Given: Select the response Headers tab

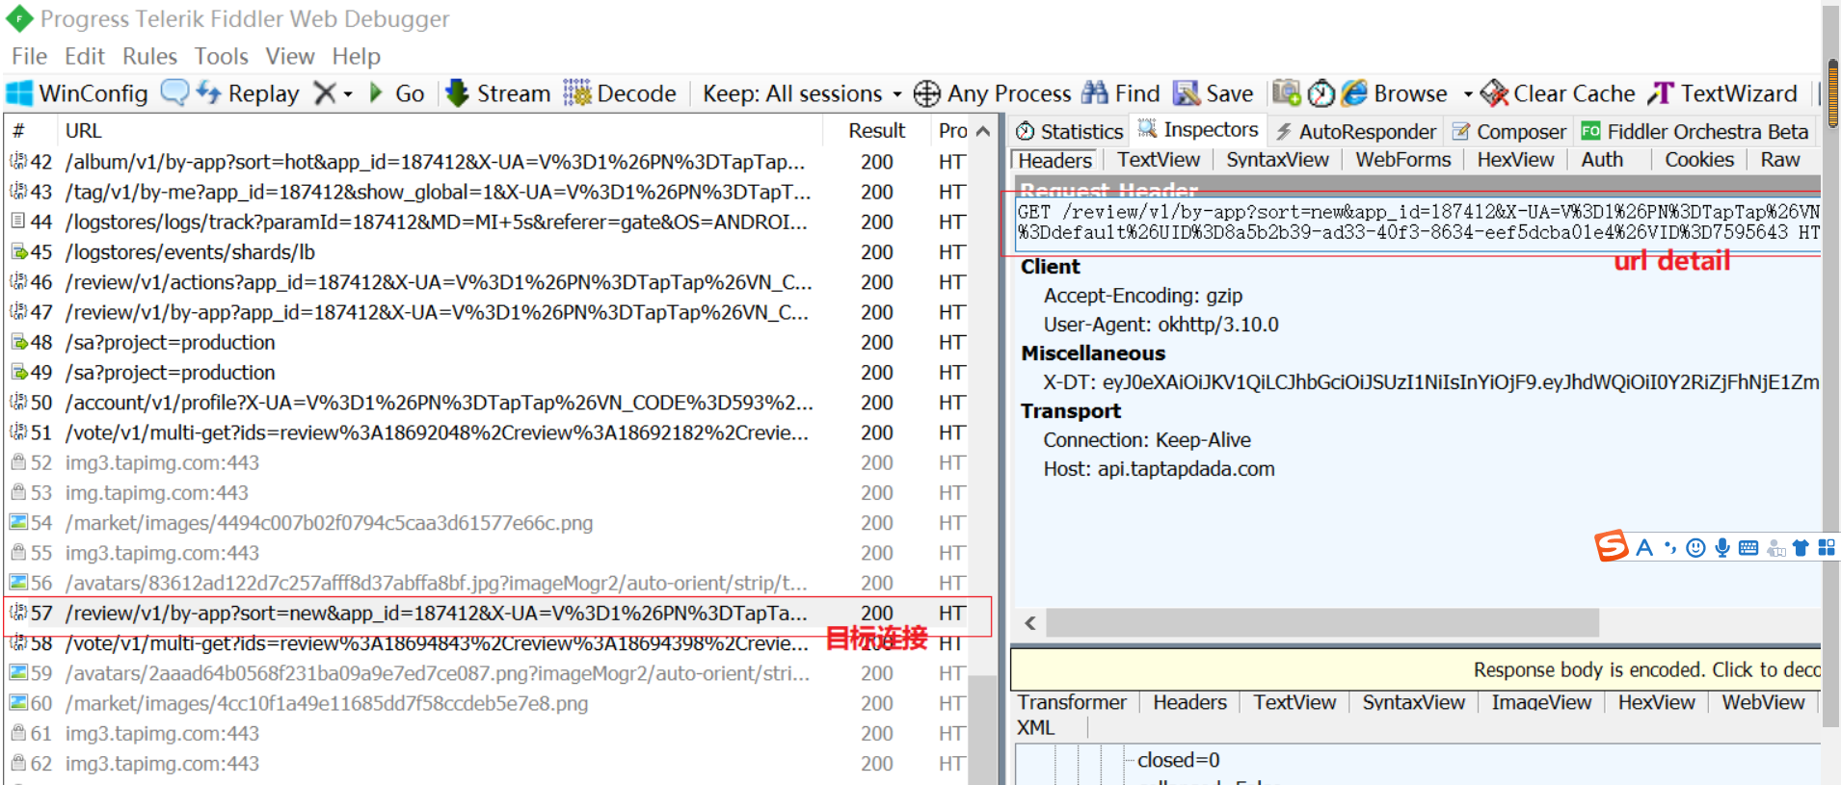Looking at the screenshot, I should 1189,702.
